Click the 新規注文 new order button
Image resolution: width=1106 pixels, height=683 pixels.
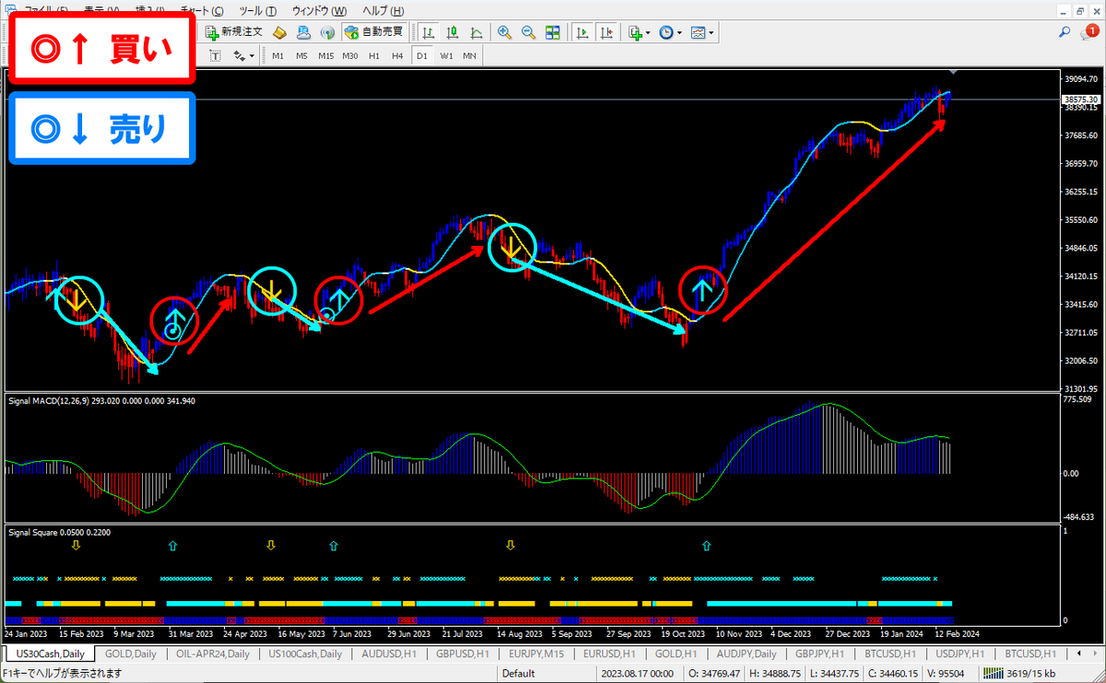click(234, 32)
